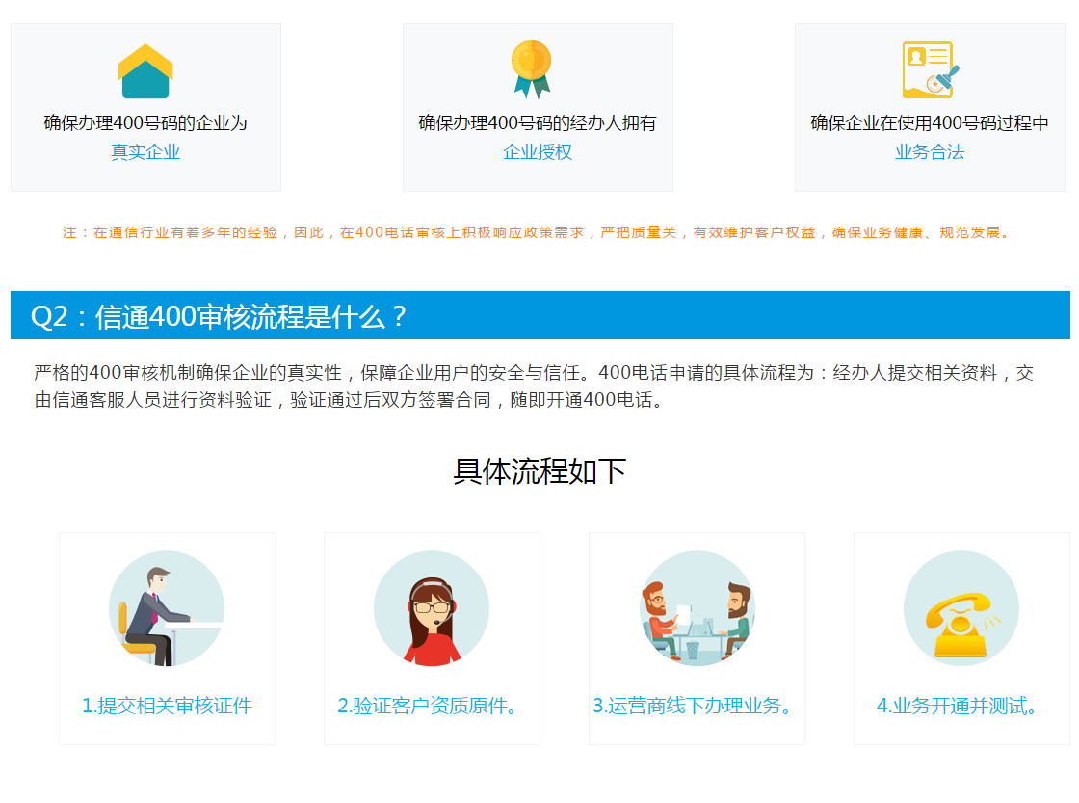Select step 2.验证客户资质原件
Viewport: 1079px width, 803px height.
(x=432, y=706)
